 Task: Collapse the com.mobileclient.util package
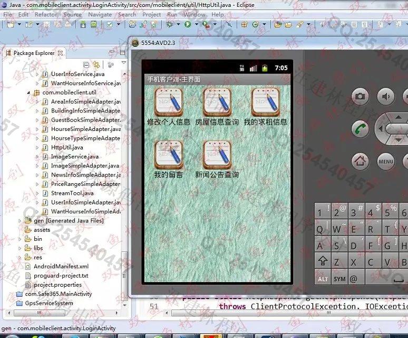click(28, 92)
